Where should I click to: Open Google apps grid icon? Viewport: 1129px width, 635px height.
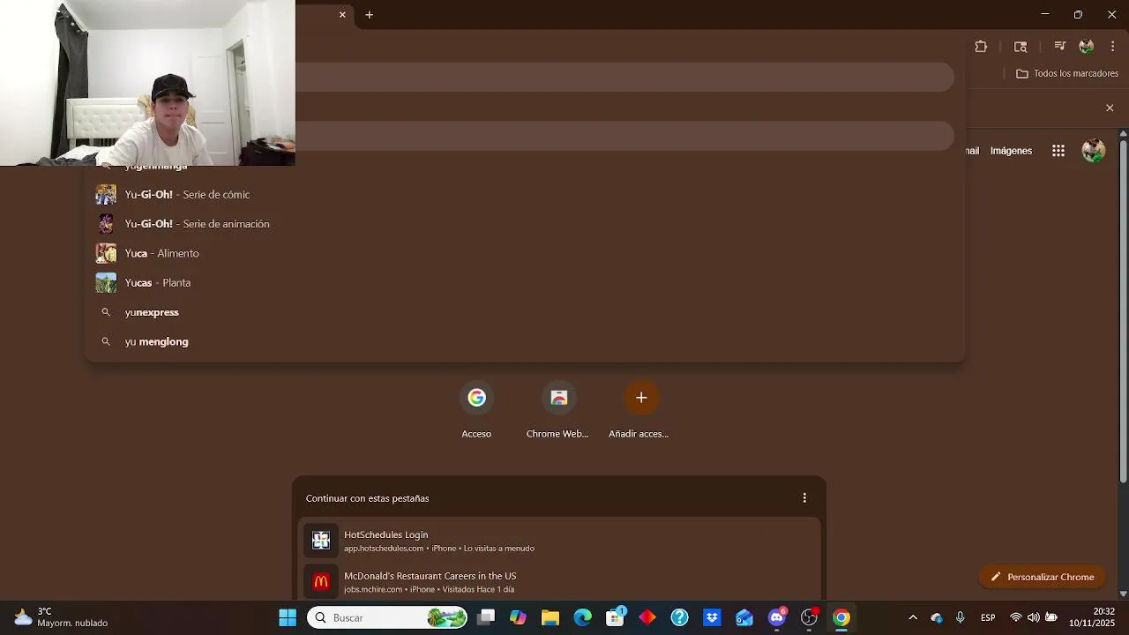[x=1058, y=151]
